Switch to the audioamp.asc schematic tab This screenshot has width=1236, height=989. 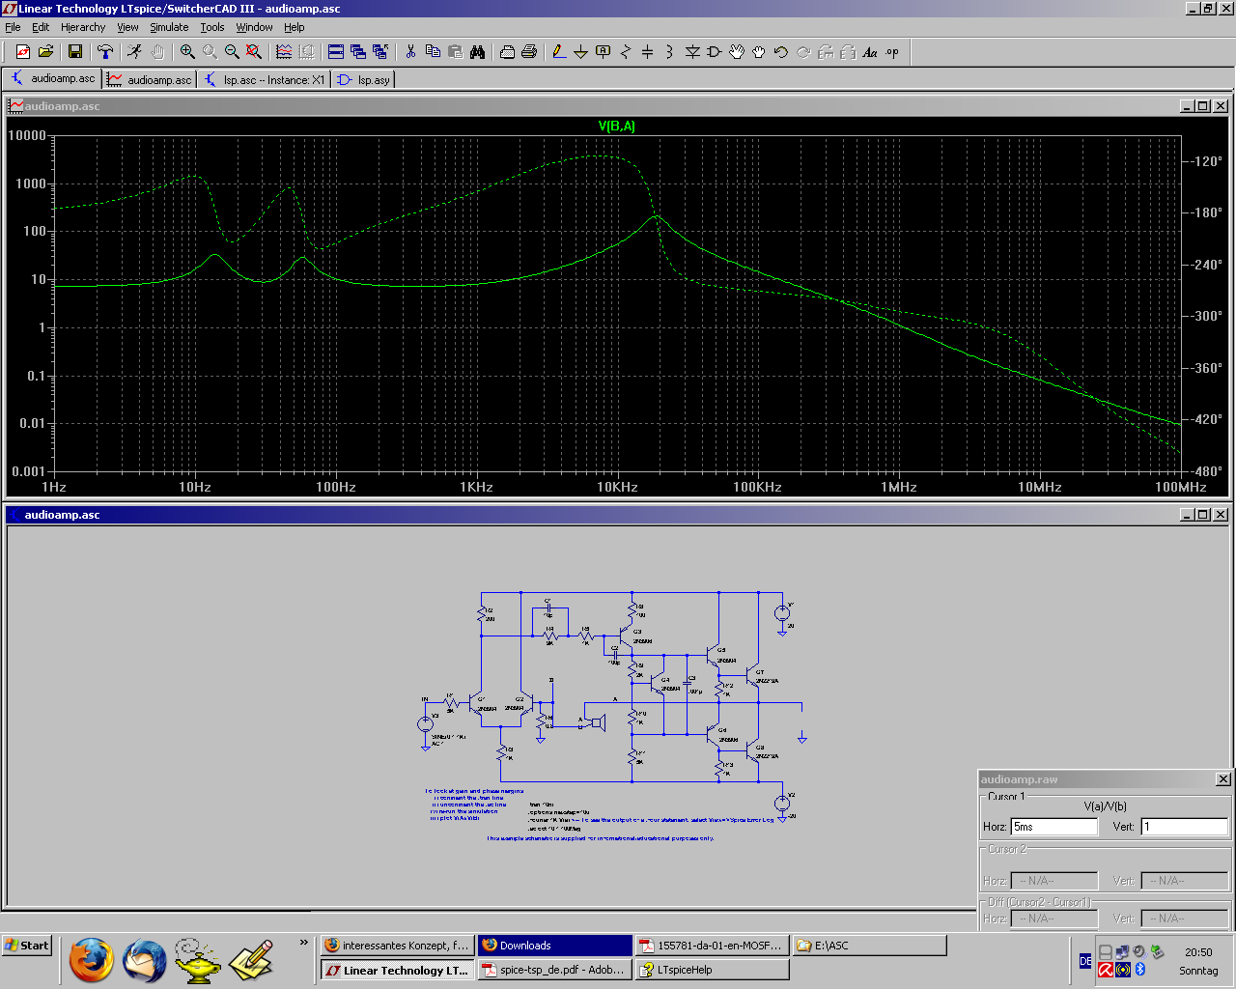52,78
